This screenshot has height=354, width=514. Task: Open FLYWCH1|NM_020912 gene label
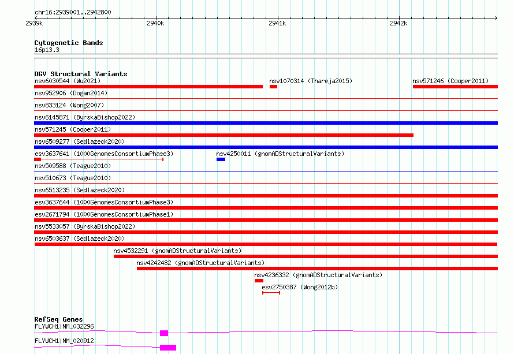64,341
